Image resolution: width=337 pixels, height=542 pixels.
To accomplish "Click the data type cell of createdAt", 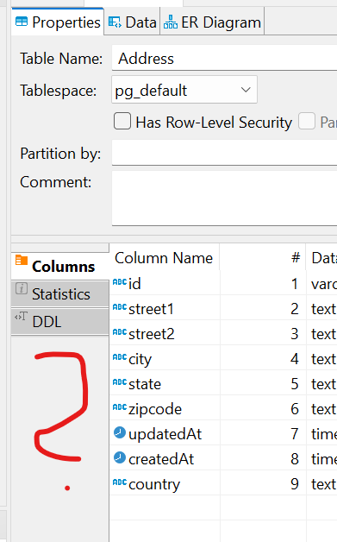I will coord(322,458).
